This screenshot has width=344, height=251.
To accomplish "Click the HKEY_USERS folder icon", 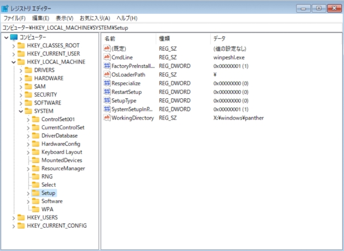I will tap(21, 217).
